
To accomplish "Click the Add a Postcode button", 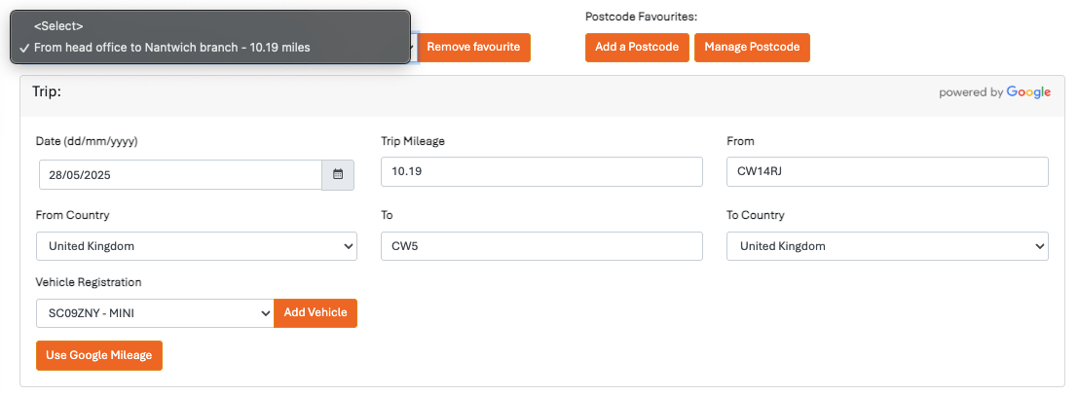I will click(637, 48).
